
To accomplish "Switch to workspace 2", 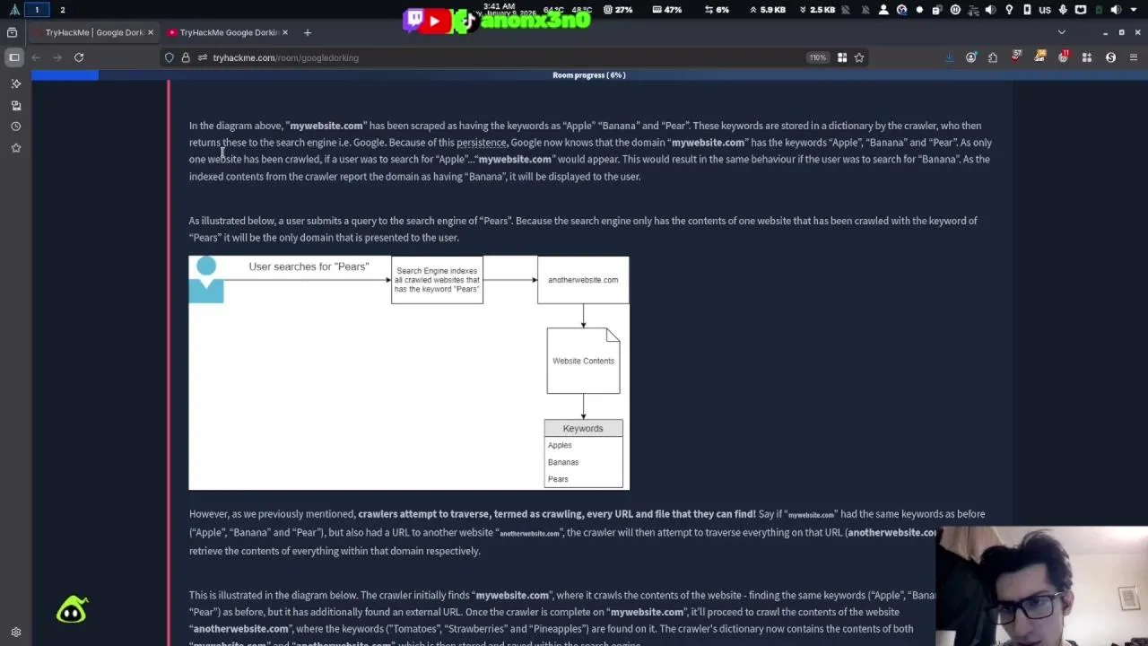I will (x=62, y=10).
